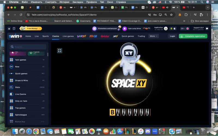The image size is (218, 136).
Task: Select the Popular games category chip
Action: click(x=36, y=53)
